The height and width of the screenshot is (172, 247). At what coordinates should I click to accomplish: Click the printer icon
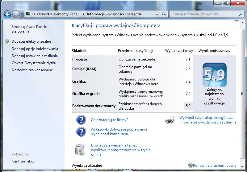tap(170, 120)
